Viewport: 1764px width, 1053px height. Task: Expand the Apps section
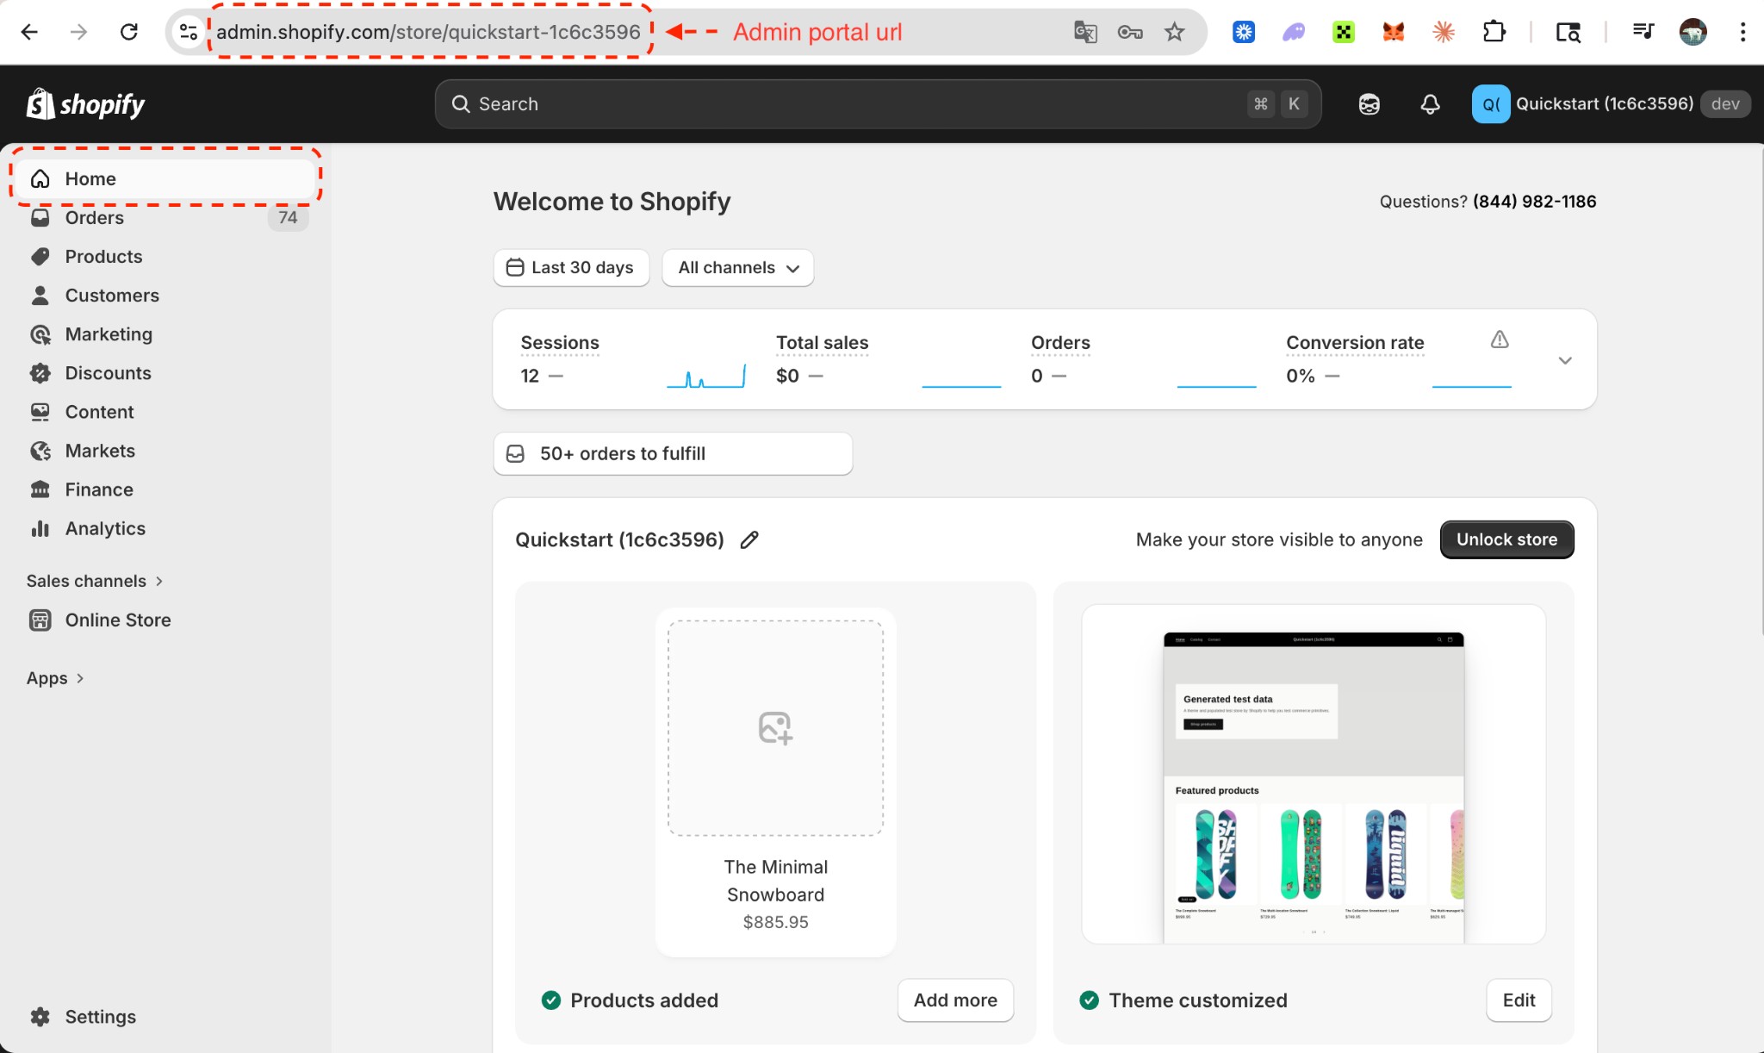(53, 677)
